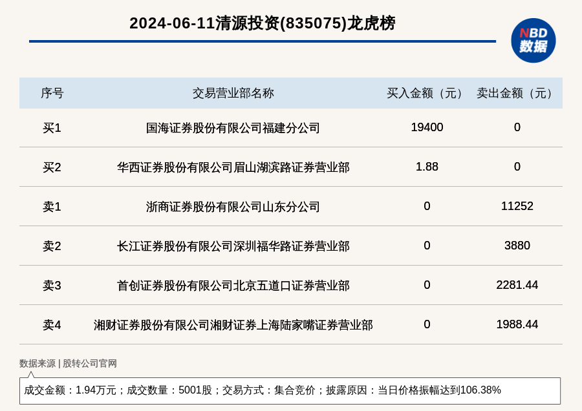Image resolution: width=582 pixels, height=411 pixels.
Task: Click the 卖1 row label
Action: pyautogui.click(x=52, y=207)
